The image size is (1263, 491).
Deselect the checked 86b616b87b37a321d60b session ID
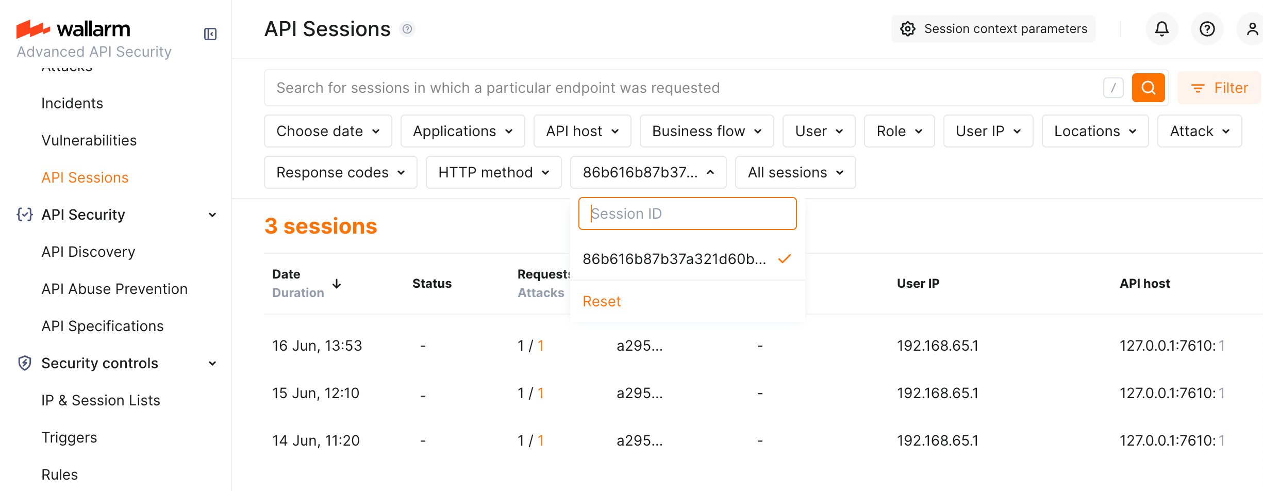686,259
